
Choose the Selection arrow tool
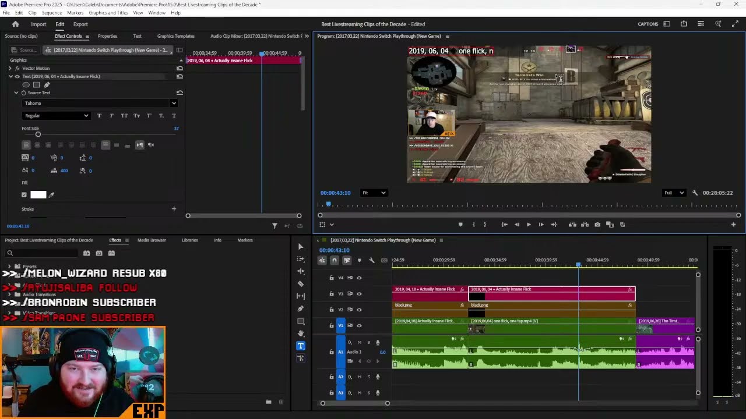point(301,247)
